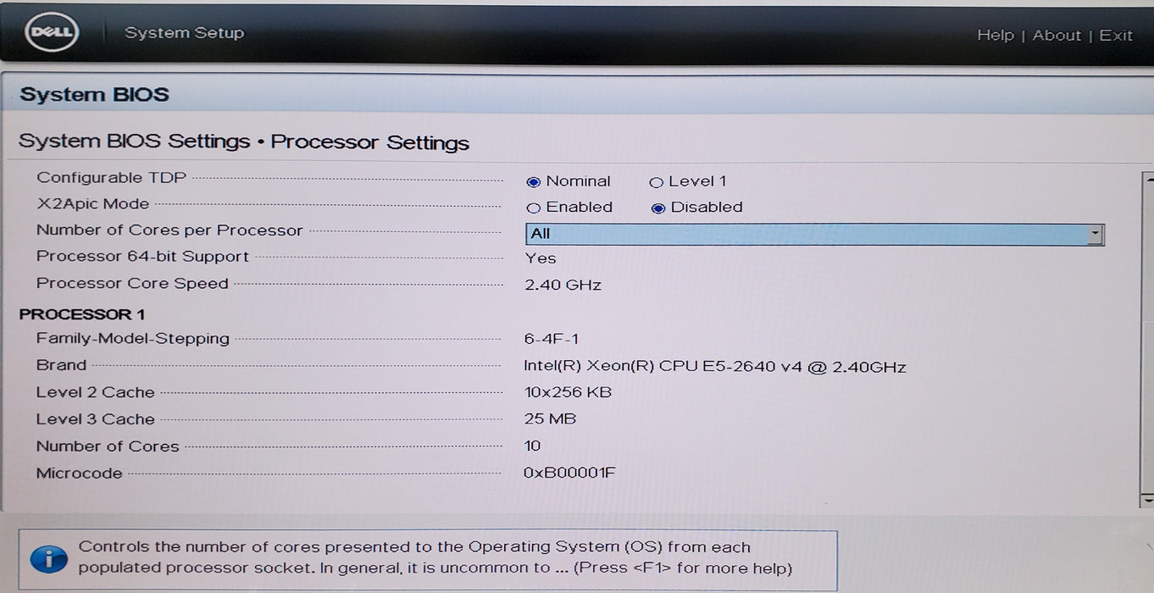Click the blue info icon in help box
The width and height of the screenshot is (1154, 593).
(48, 559)
